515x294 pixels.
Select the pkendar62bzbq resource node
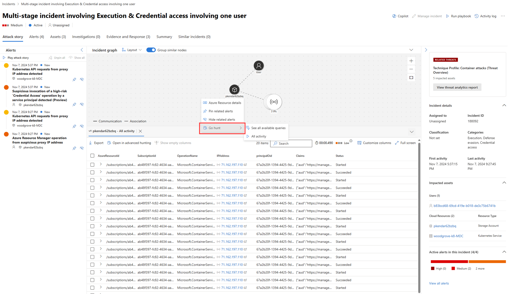pyautogui.click(x=234, y=90)
